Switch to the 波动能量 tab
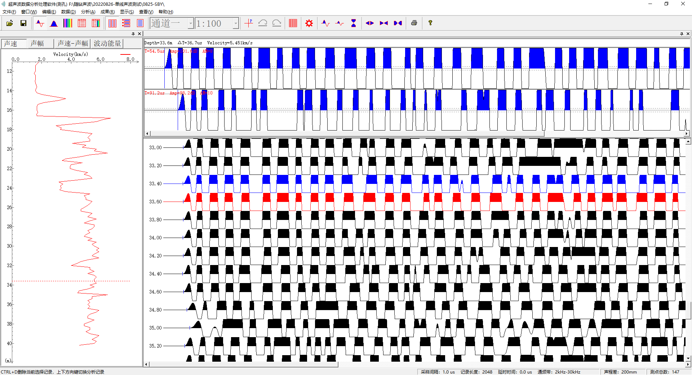This screenshot has width=692, height=375. (x=107, y=43)
